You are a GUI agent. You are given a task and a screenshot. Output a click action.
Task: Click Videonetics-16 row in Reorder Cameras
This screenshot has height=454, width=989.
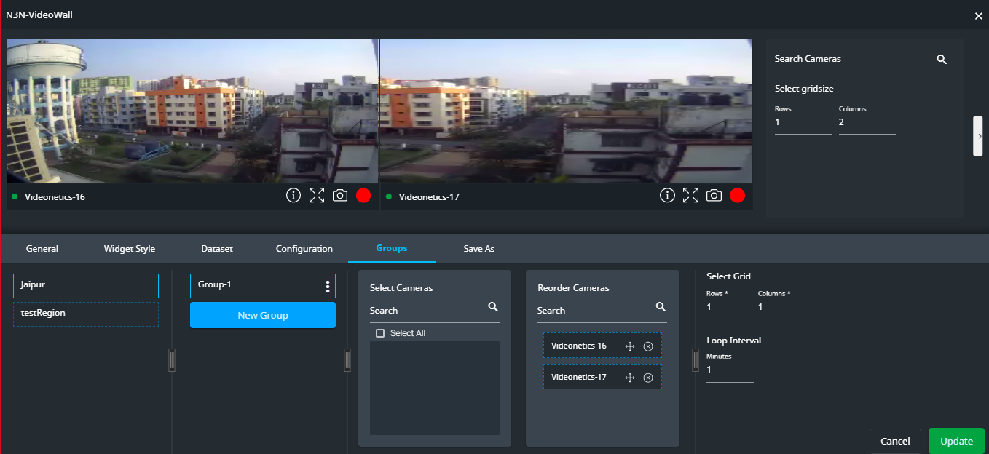coord(602,346)
